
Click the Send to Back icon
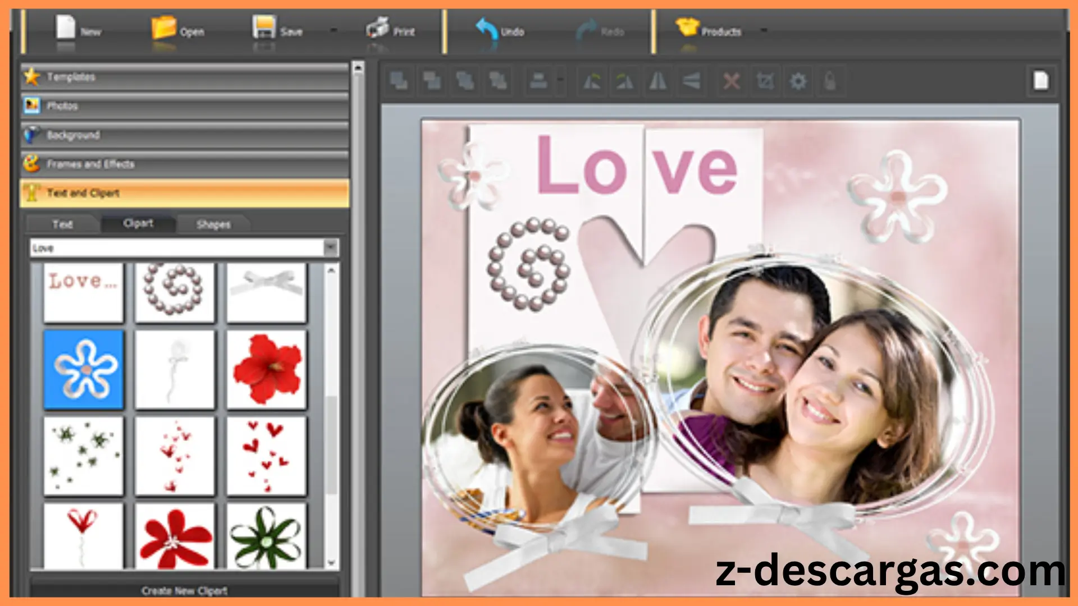(x=498, y=81)
